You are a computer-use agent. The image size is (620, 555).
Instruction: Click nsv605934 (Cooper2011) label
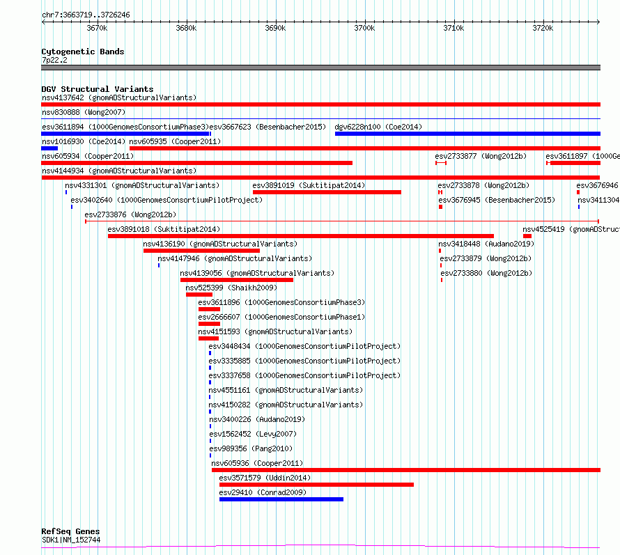click(88, 156)
